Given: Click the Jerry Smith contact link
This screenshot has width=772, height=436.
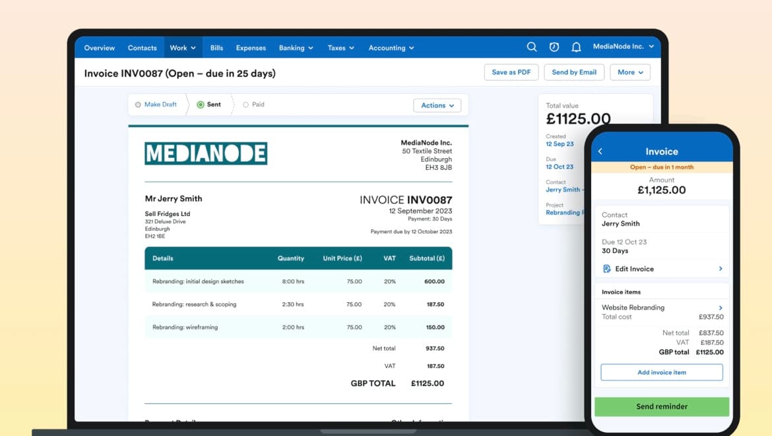Looking at the screenshot, I should (x=563, y=190).
